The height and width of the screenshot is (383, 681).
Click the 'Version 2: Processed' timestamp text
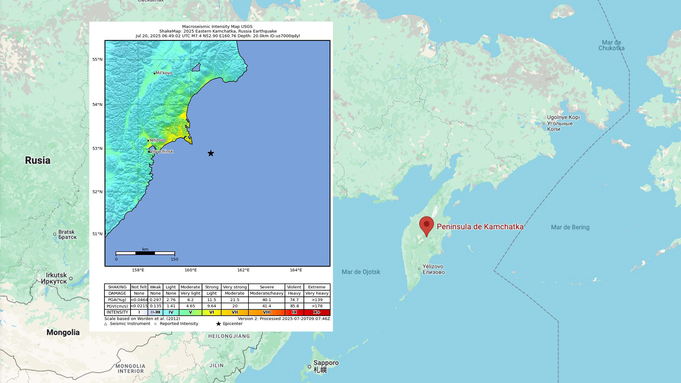click(x=284, y=319)
